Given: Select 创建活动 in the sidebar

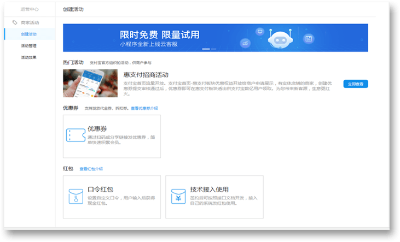Looking at the screenshot, I should click(x=30, y=34).
